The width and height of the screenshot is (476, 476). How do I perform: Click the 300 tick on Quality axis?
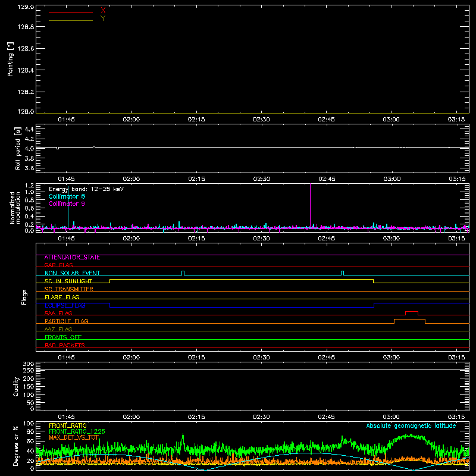pyautogui.click(x=28, y=364)
